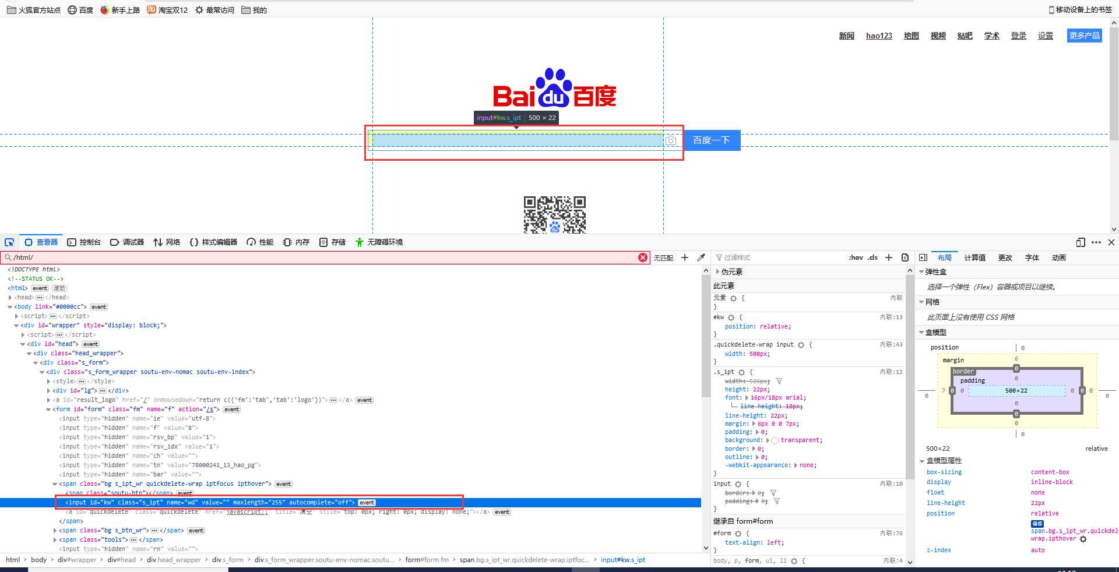Click the Baidu logo image
Viewport: 1119px width, 572px height.
click(x=554, y=88)
